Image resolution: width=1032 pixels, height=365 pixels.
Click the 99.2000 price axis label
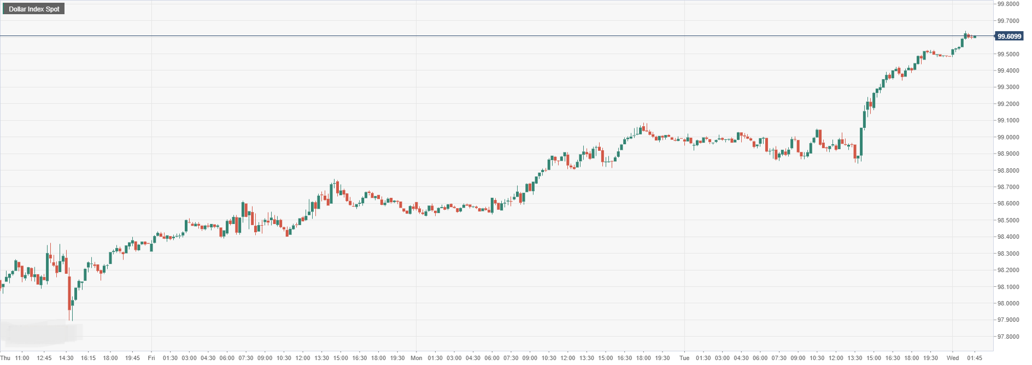pyautogui.click(x=1008, y=104)
